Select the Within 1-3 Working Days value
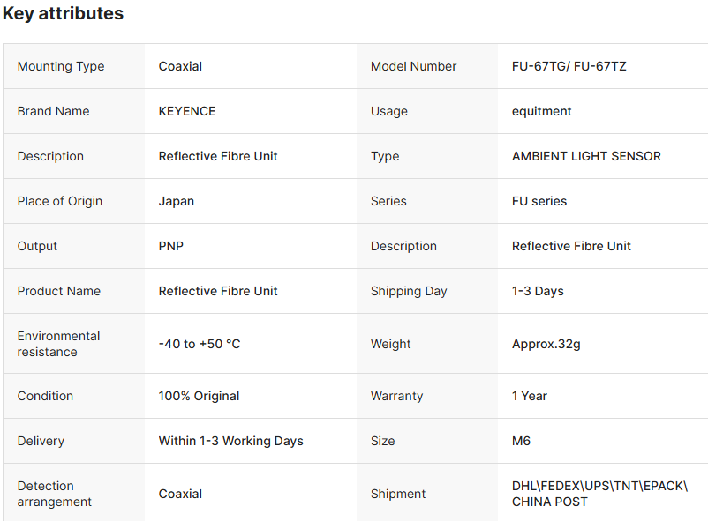 click(230, 441)
